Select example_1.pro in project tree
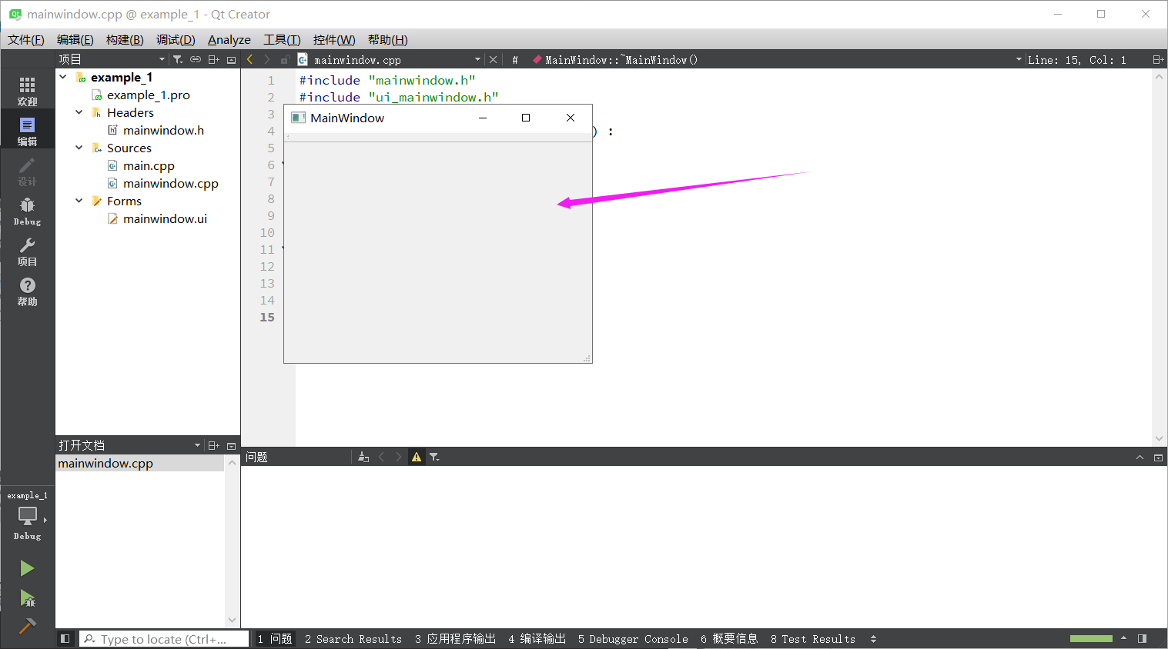The width and height of the screenshot is (1168, 649). [x=148, y=95]
